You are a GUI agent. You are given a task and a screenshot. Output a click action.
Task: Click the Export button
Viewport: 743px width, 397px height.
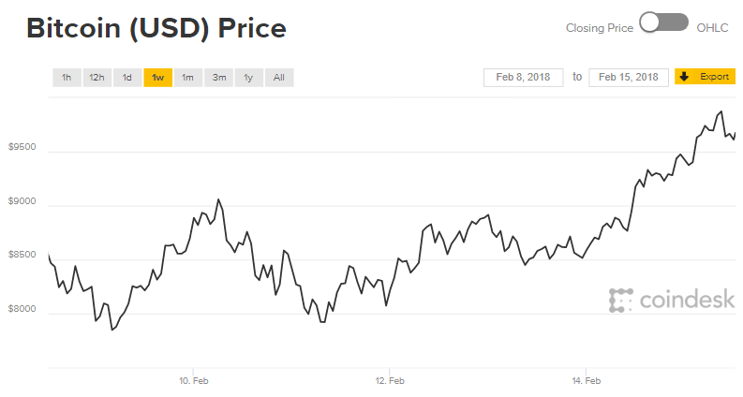[713, 76]
